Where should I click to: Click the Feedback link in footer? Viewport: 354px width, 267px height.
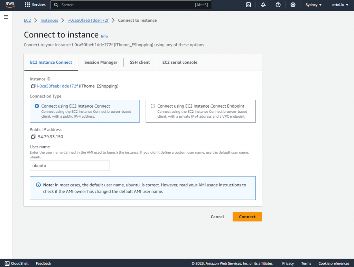43,264
